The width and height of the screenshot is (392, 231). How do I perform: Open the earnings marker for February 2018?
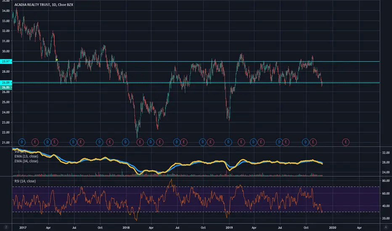coord(140,142)
